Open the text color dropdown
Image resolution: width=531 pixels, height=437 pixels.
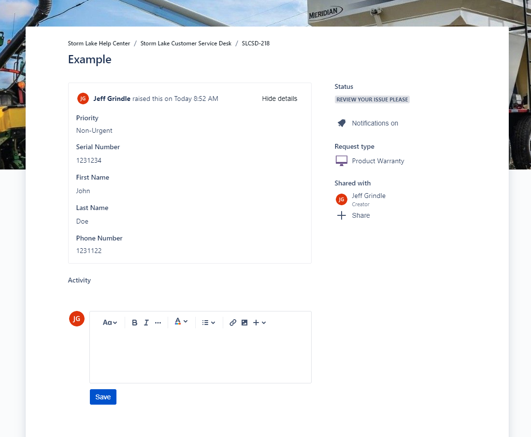click(x=181, y=322)
